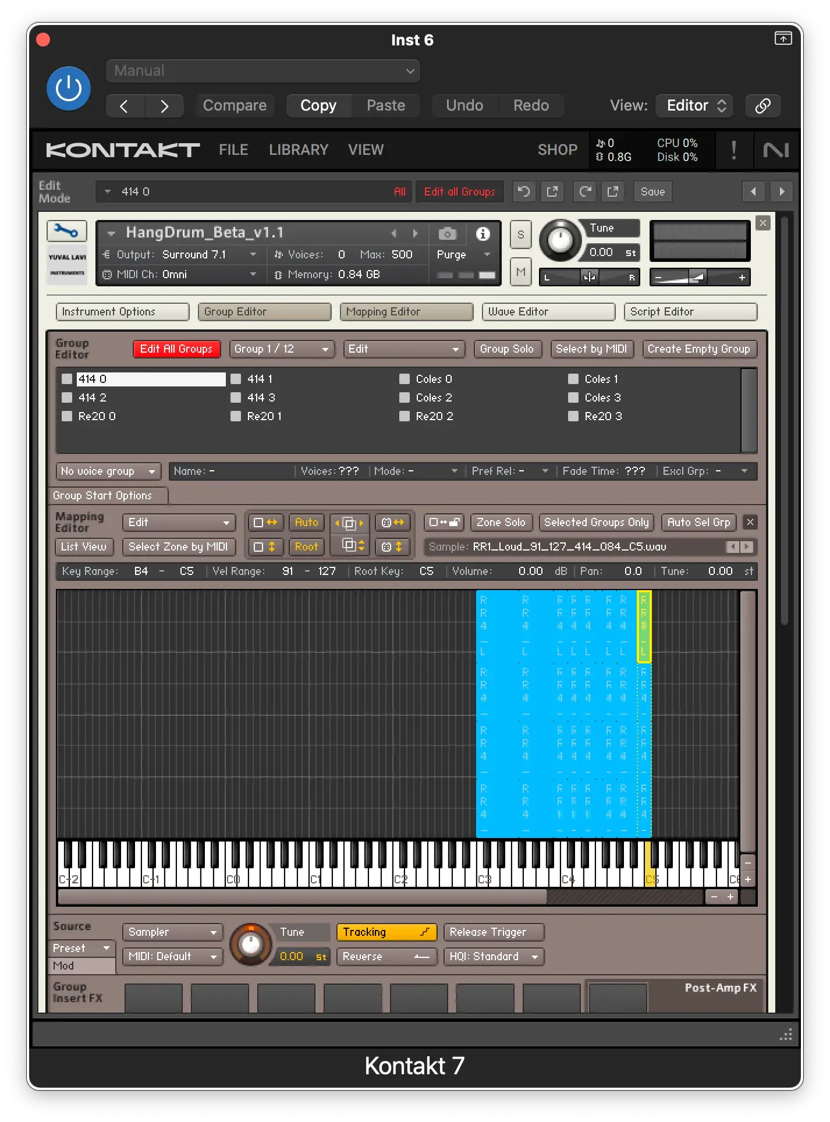This screenshot has height=1122, width=830.
Task: Tick the Re20 0 group checkbox
Action: click(x=67, y=417)
